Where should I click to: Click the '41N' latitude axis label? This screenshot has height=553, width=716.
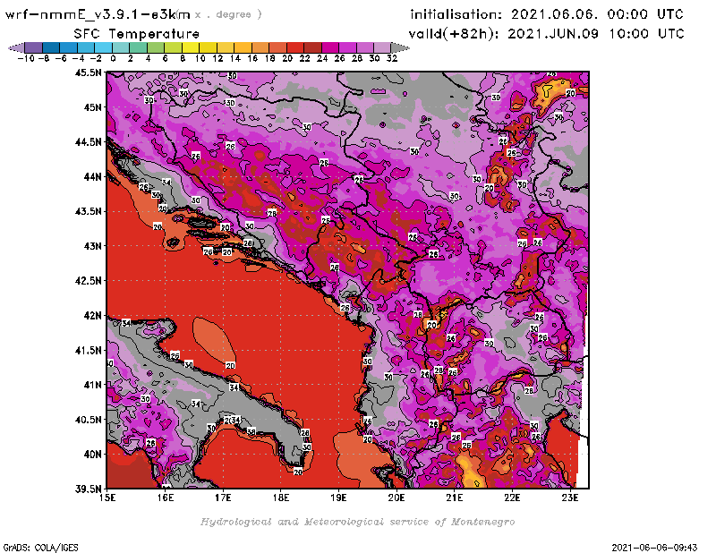tap(92, 385)
